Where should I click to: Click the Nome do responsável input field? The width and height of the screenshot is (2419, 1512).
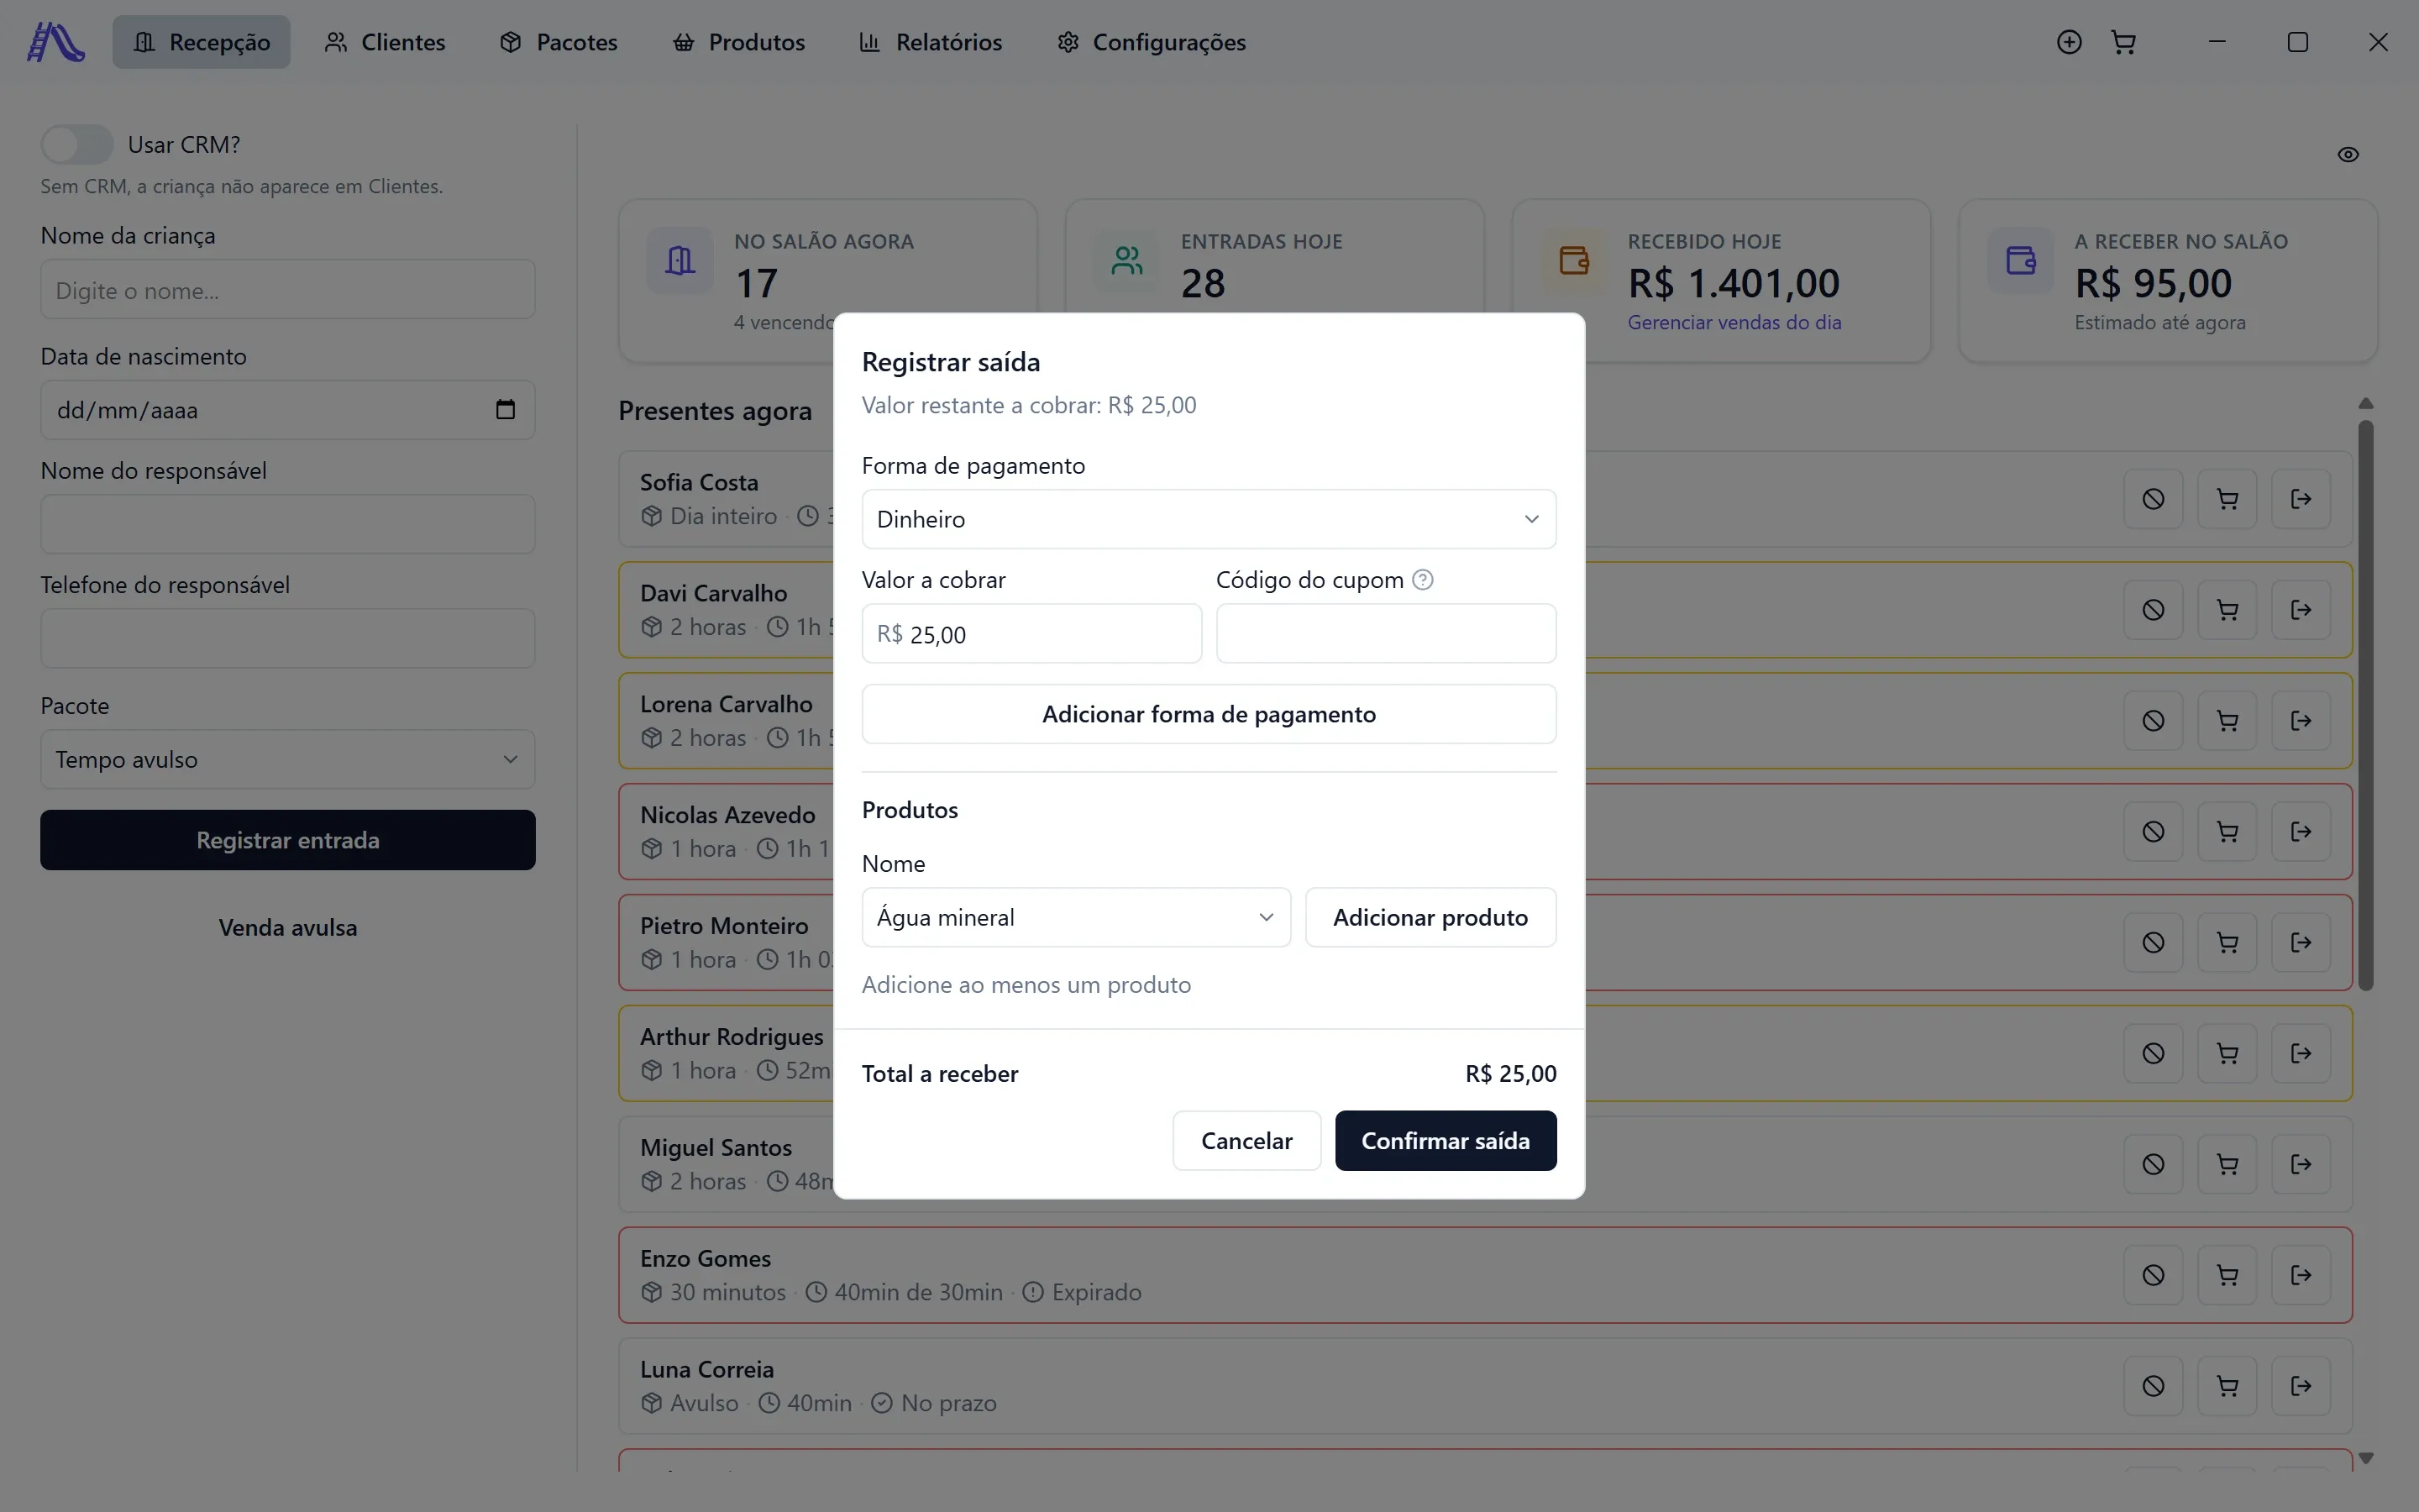point(288,524)
